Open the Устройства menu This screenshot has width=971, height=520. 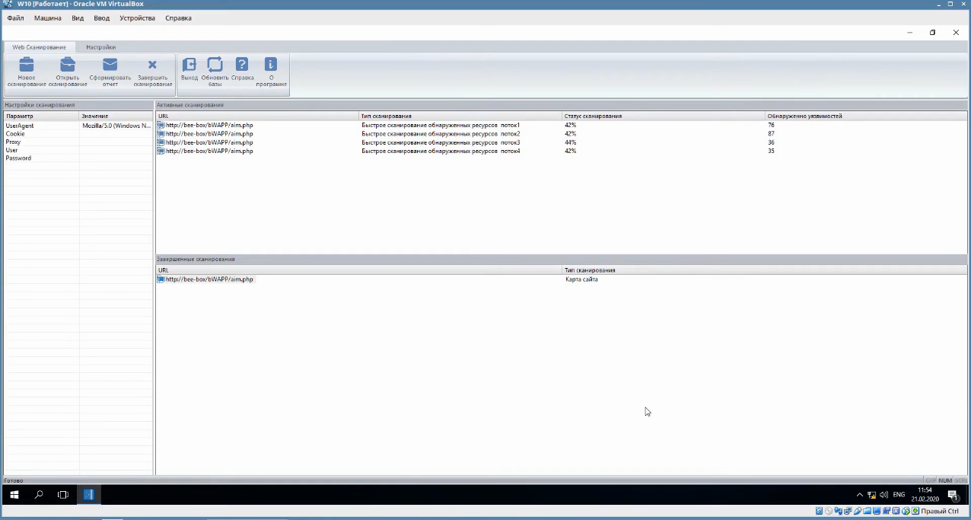tap(137, 18)
